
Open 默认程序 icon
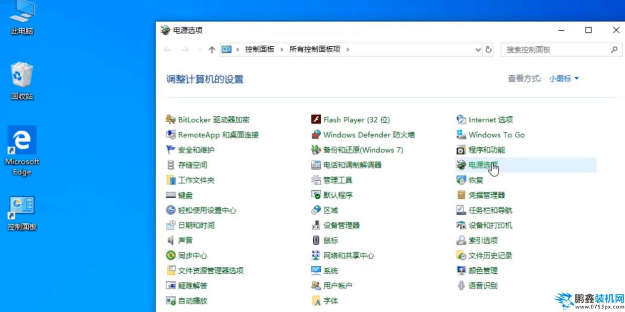click(x=316, y=195)
